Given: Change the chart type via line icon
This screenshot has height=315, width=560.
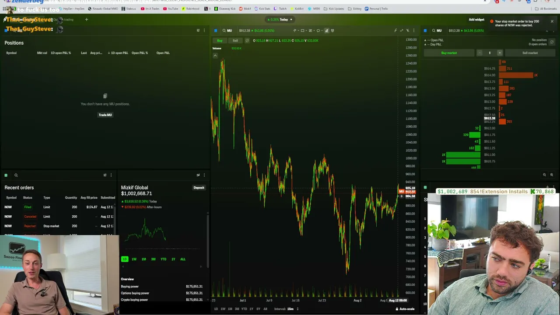Looking at the screenshot, I should tap(402, 31).
